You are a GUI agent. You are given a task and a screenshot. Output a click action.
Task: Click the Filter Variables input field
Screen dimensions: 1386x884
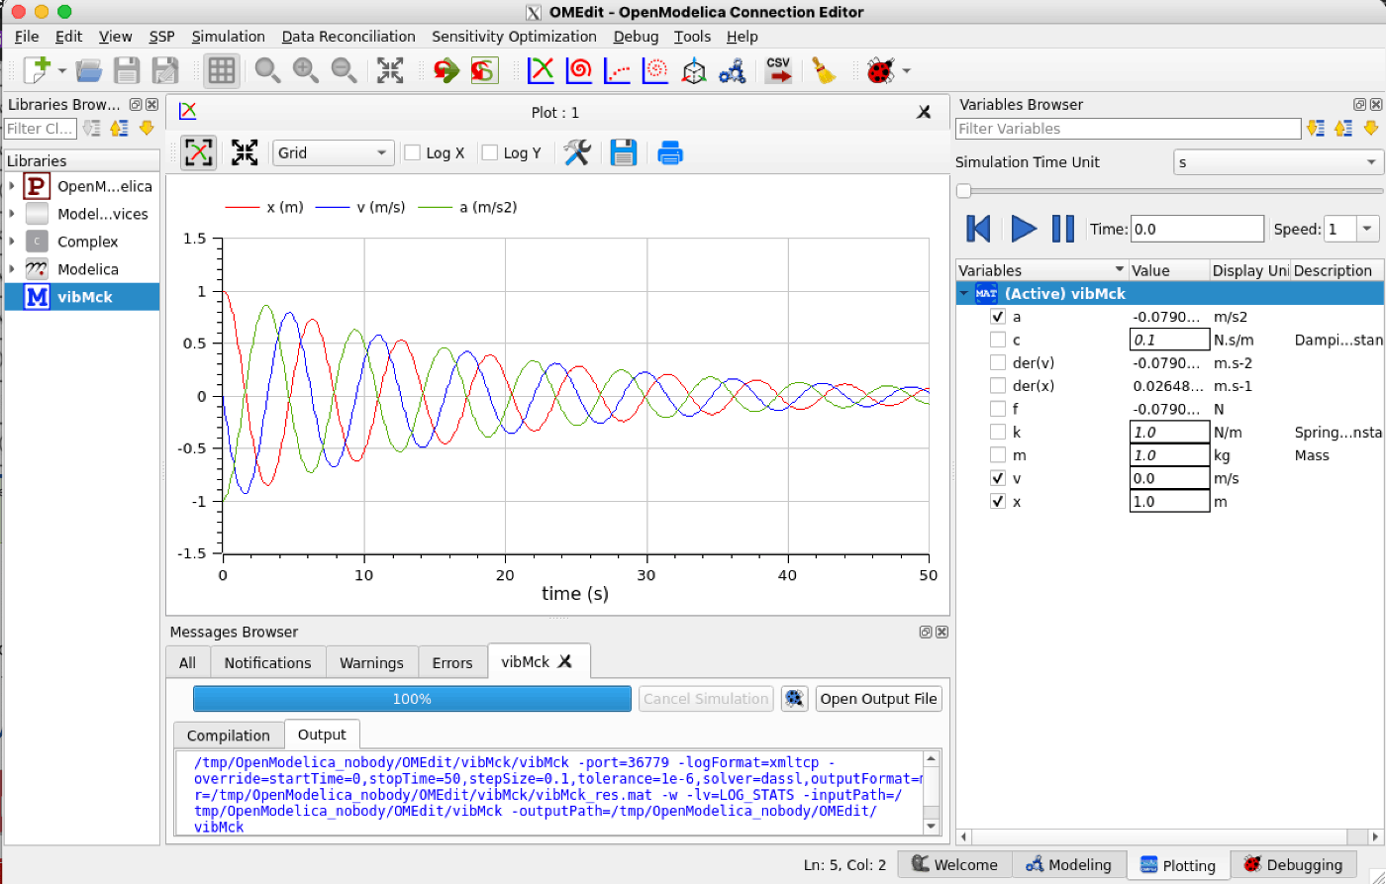point(1128,129)
